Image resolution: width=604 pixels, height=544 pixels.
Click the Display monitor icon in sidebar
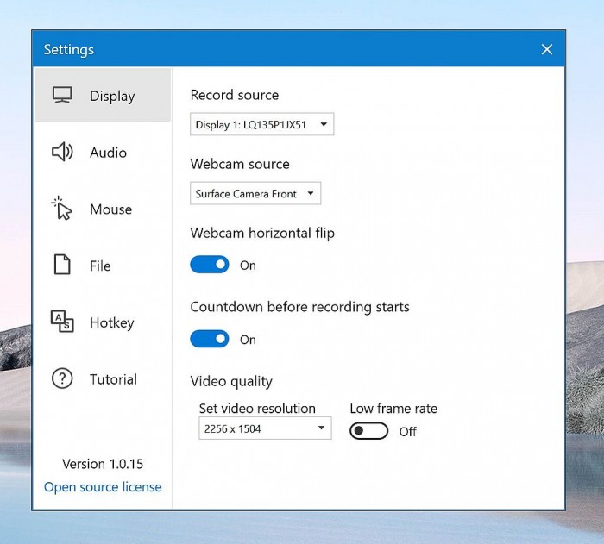click(x=62, y=95)
